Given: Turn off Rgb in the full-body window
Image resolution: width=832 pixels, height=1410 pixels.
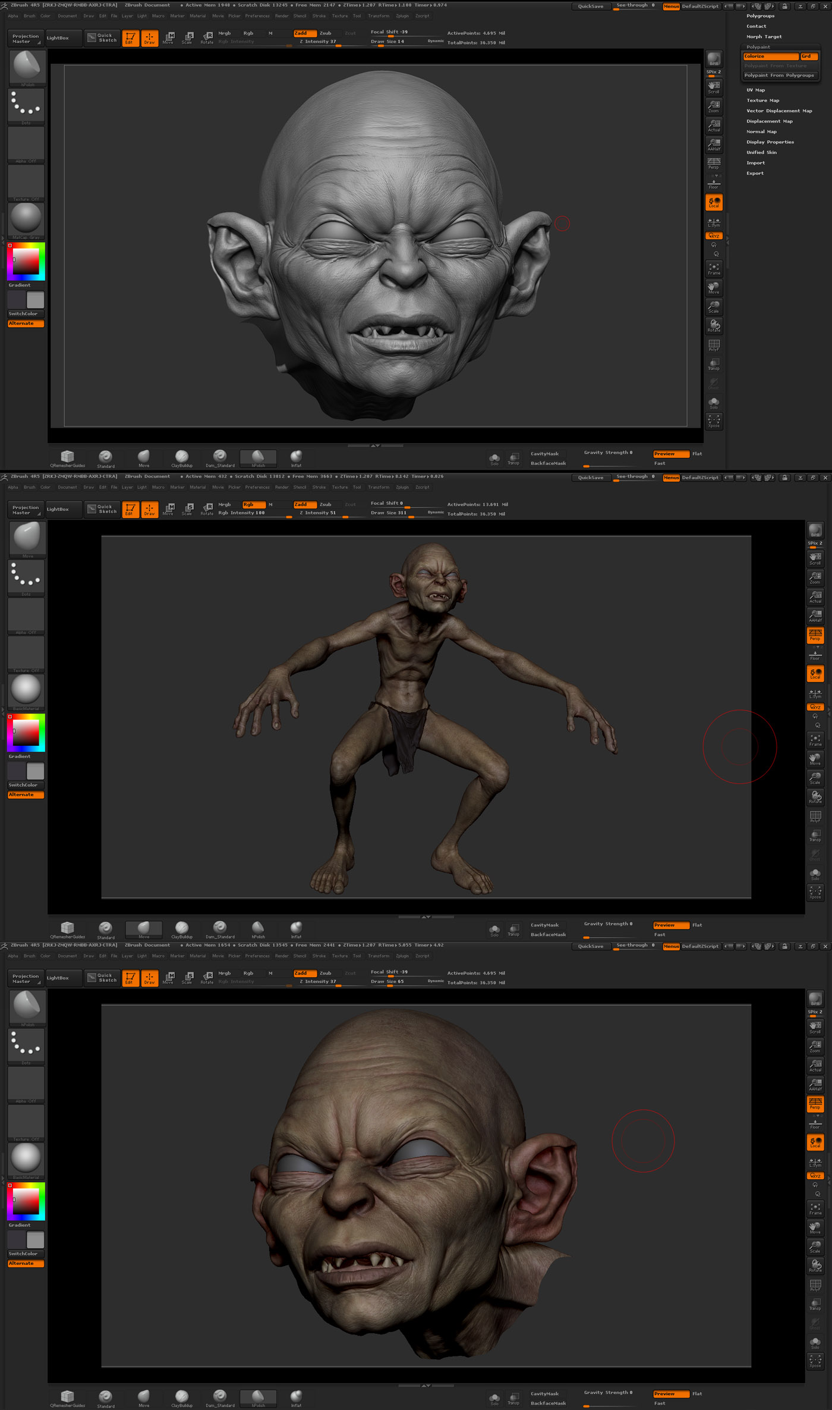Looking at the screenshot, I should pyautogui.click(x=254, y=504).
